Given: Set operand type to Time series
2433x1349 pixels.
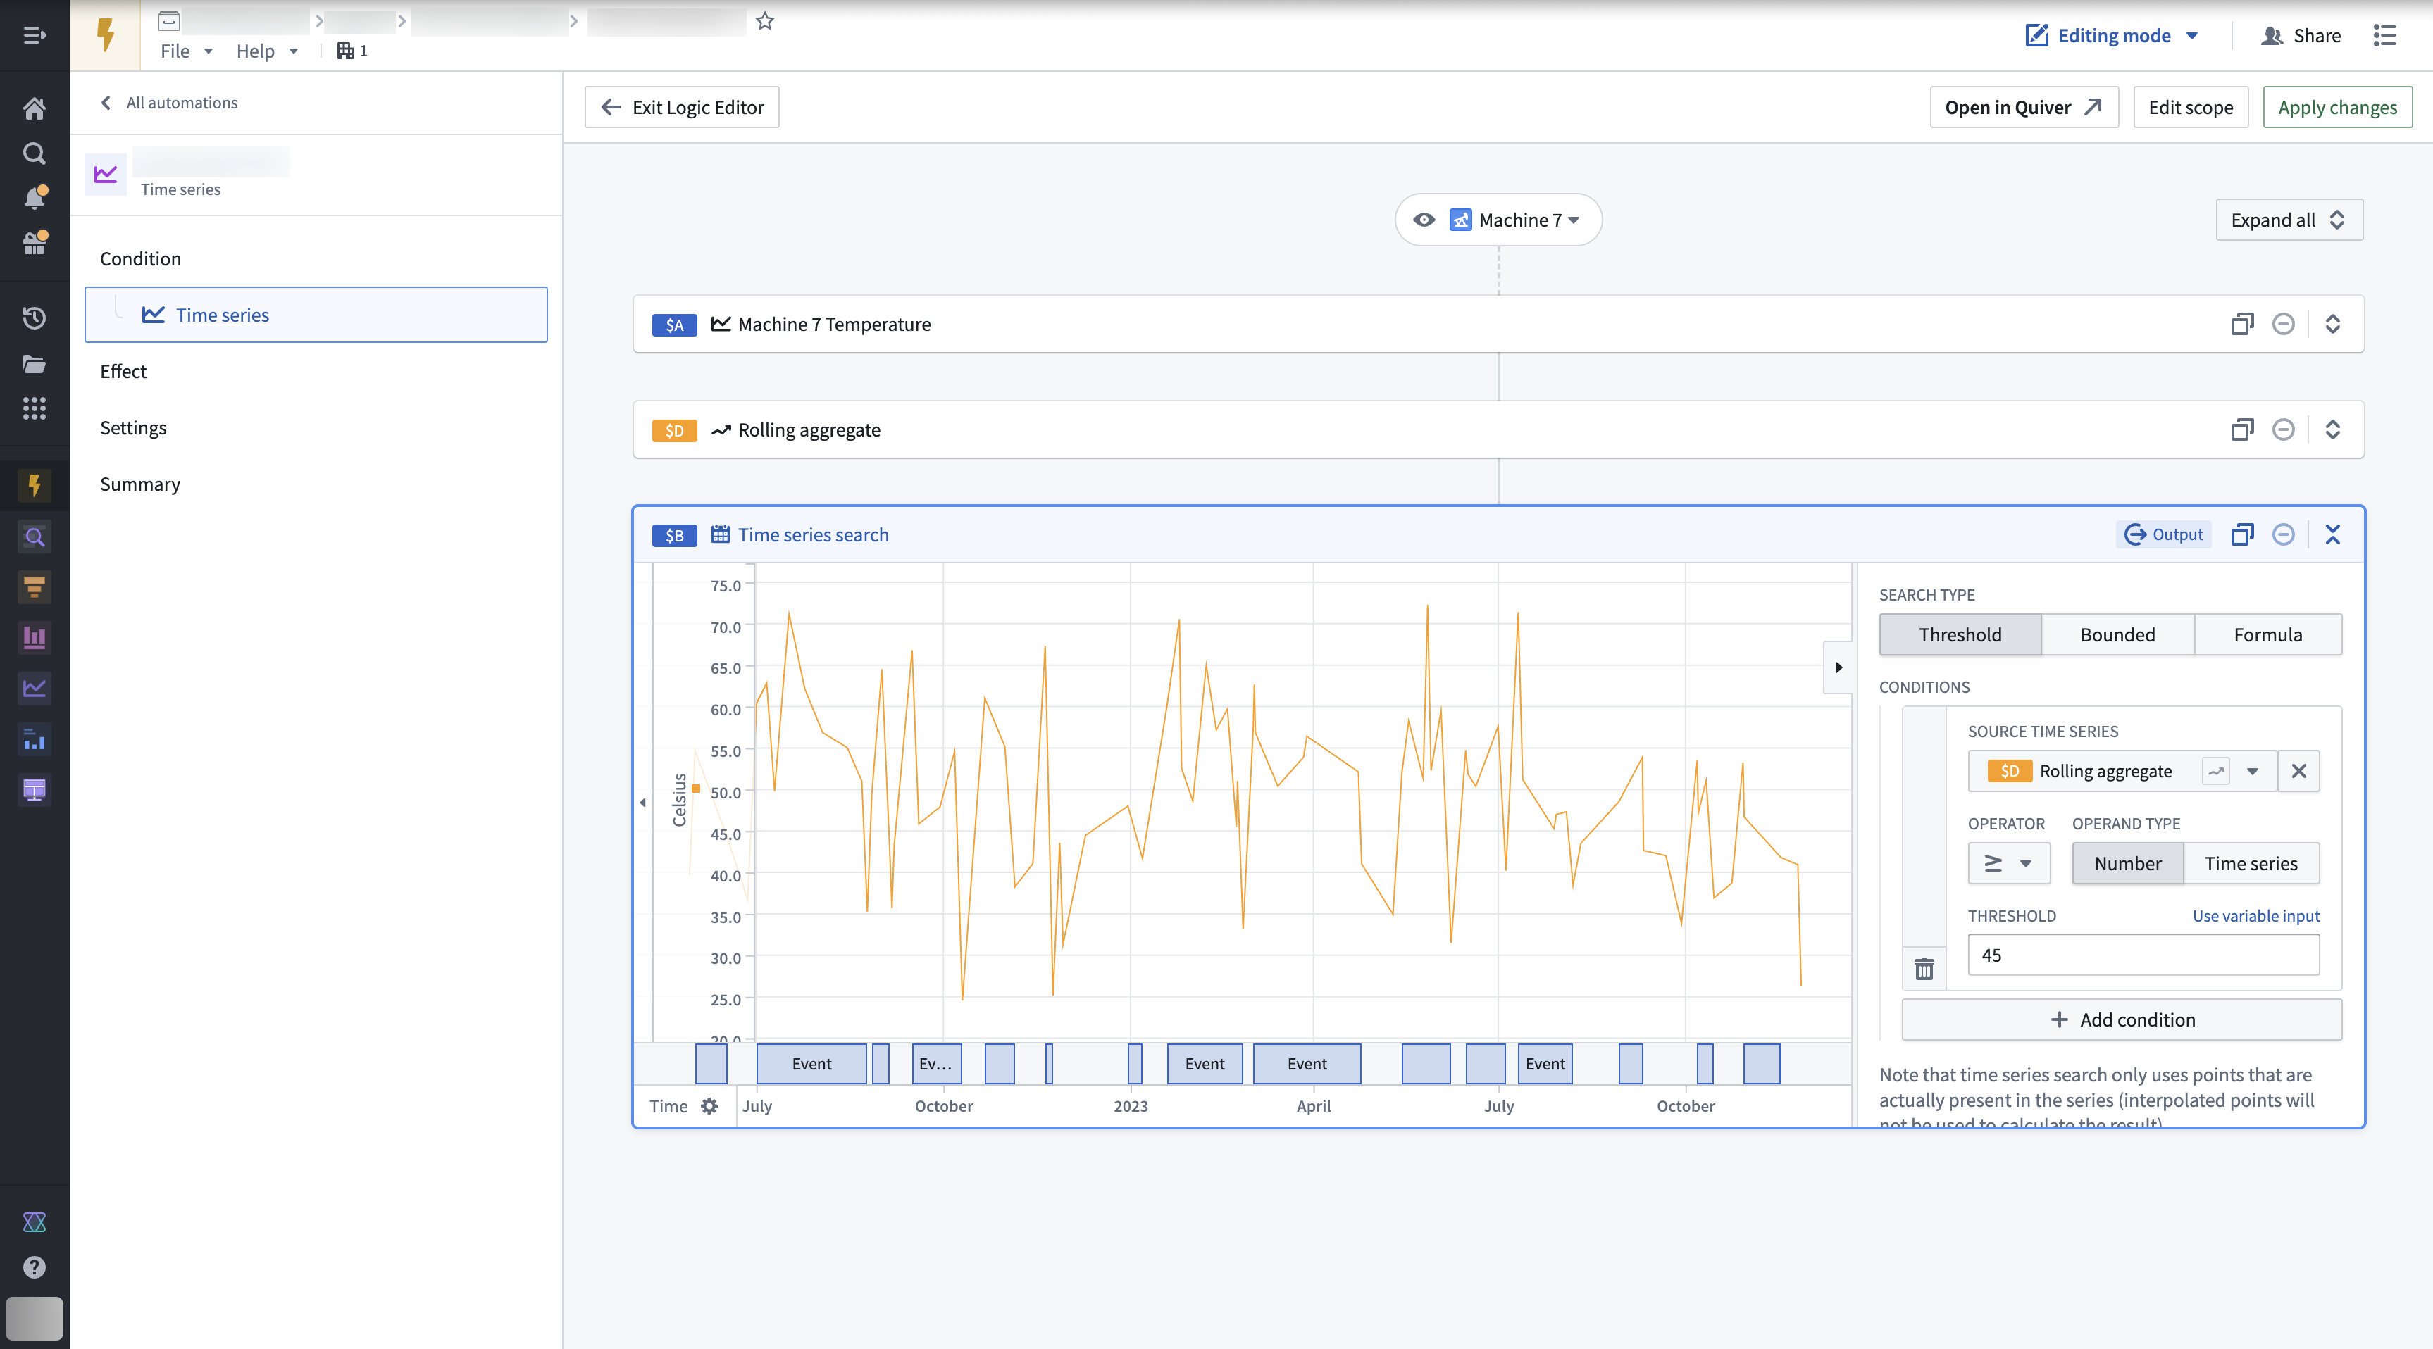Looking at the screenshot, I should coord(2251,864).
